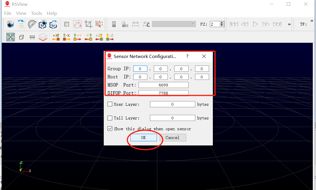Viewport: 316px width, 190px height.
Task: Click the third Group IP octet field
Action: point(181,69)
